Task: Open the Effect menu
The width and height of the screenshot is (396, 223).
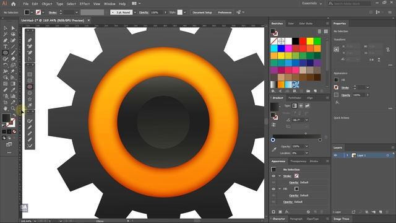Action: pyautogui.click(x=85, y=4)
